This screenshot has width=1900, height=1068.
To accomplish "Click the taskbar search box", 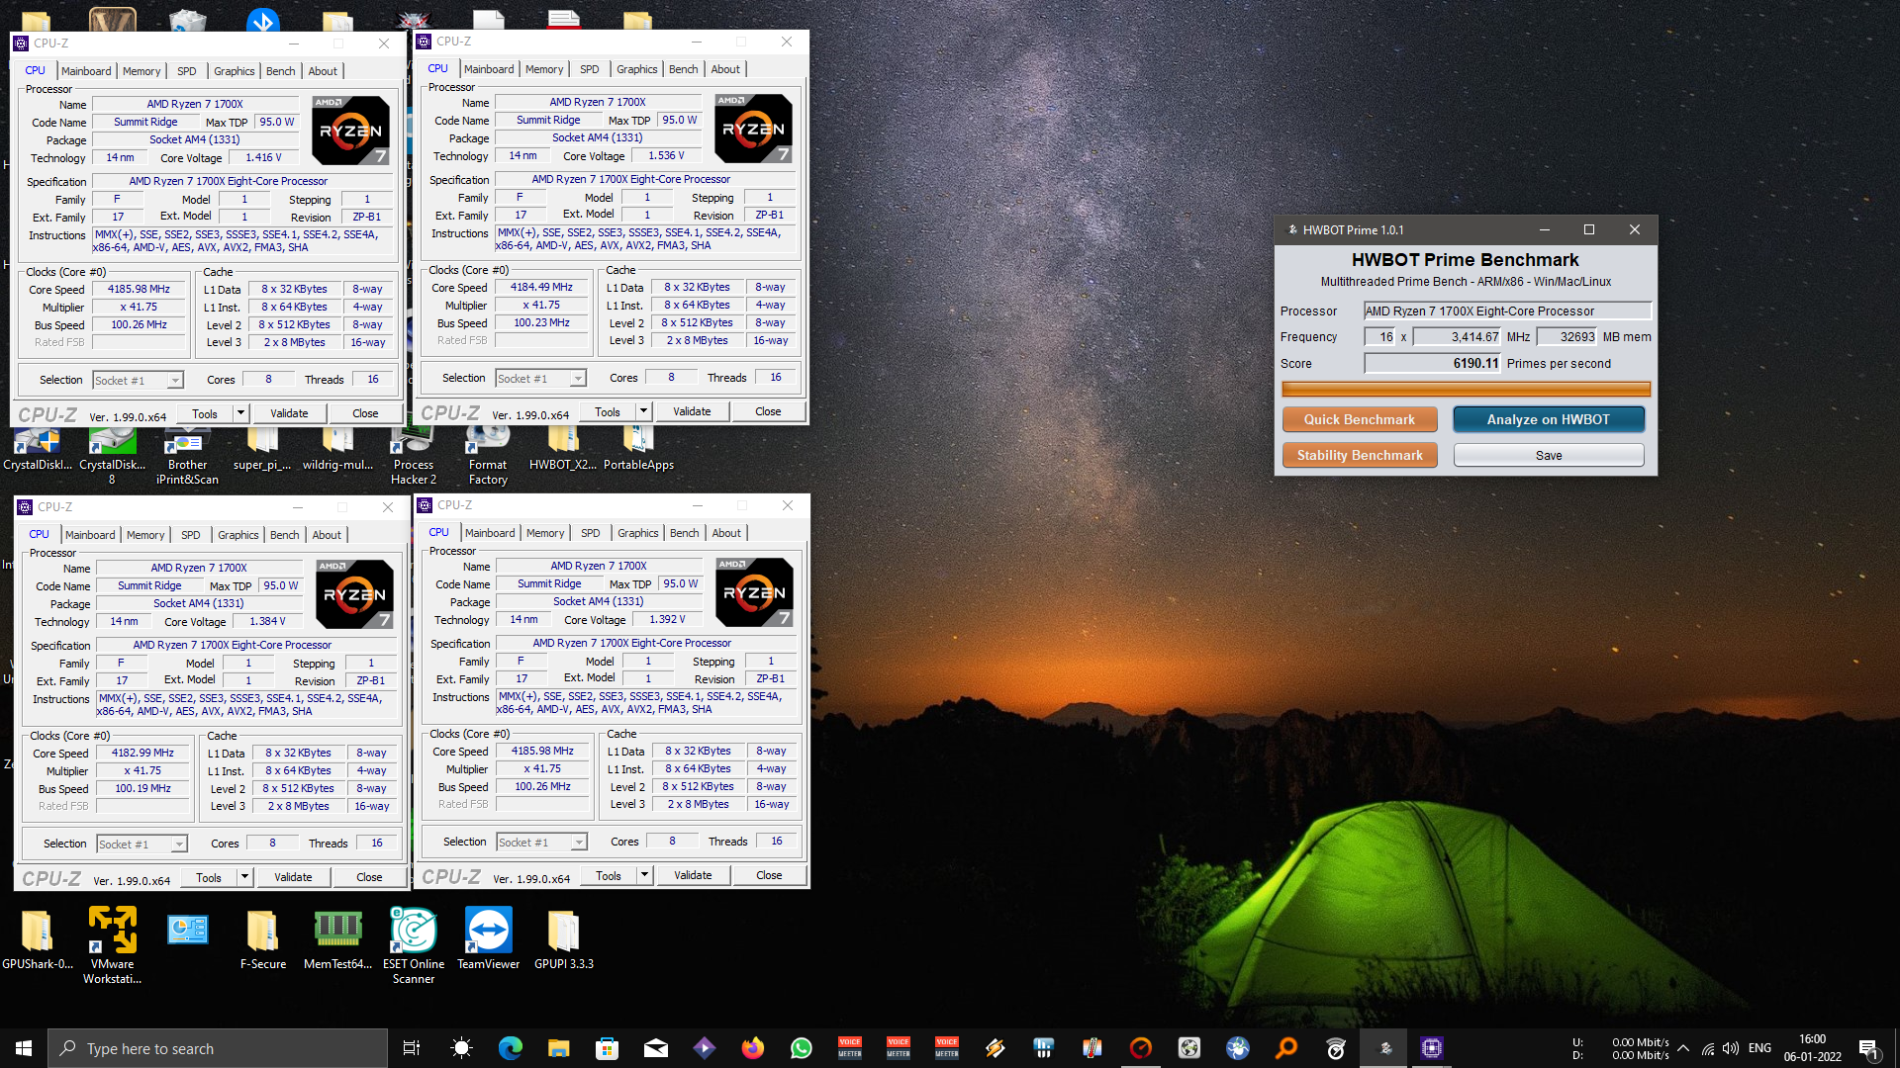I will coord(218,1048).
